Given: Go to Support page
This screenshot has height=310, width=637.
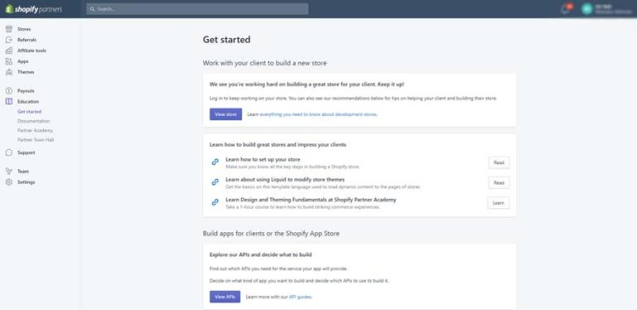Looking at the screenshot, I should click(26, 153).
